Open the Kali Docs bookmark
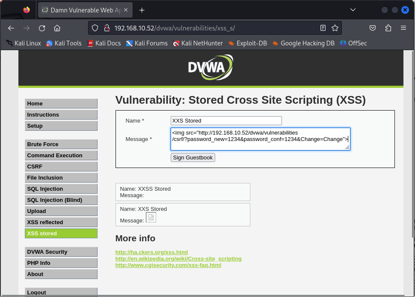The height and width of the screenshot is (297, 415). (x=104, y=43)
